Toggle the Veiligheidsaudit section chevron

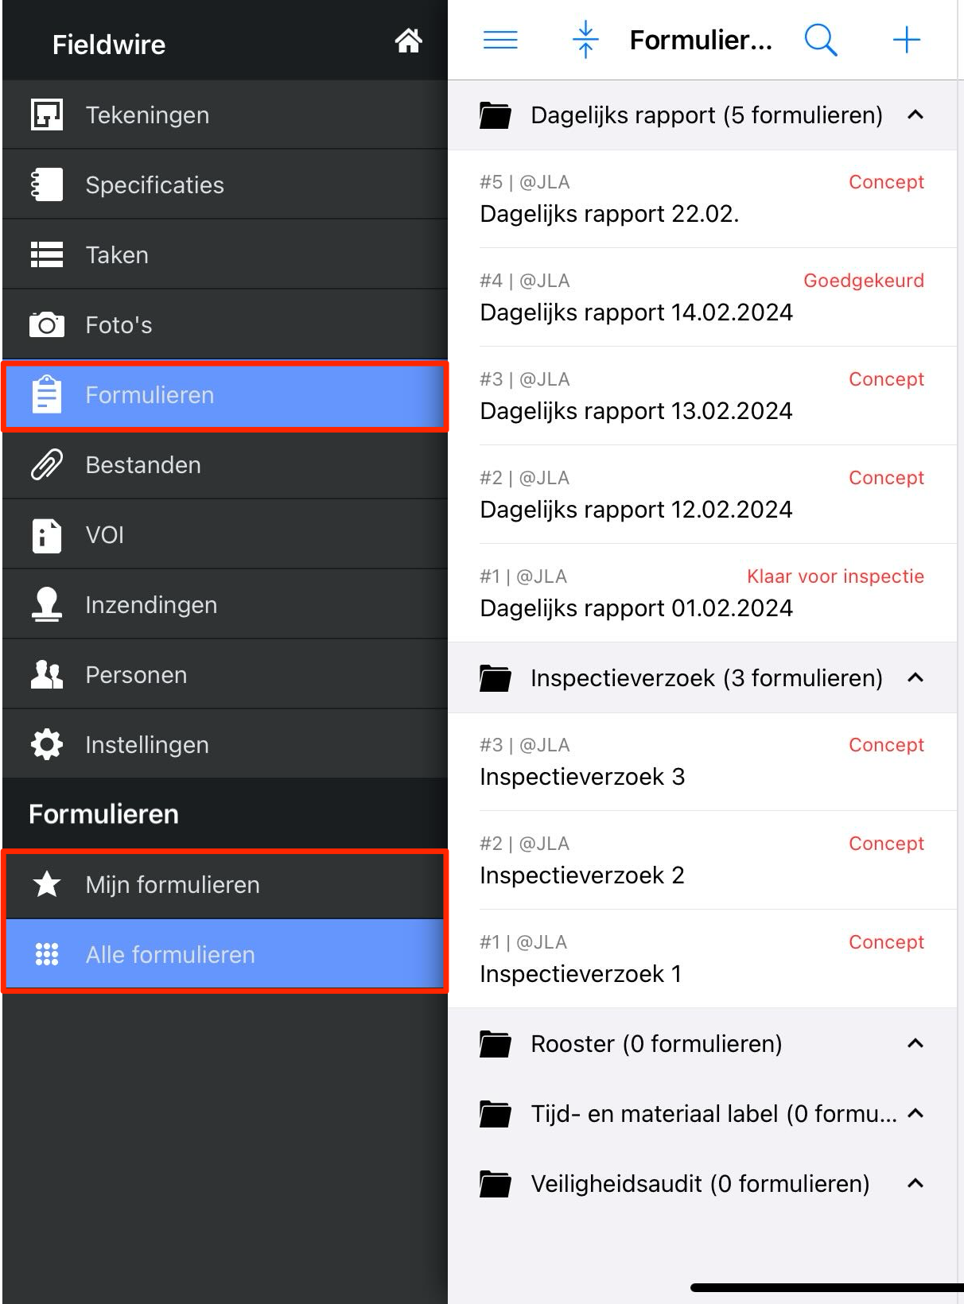(915, 1184)
